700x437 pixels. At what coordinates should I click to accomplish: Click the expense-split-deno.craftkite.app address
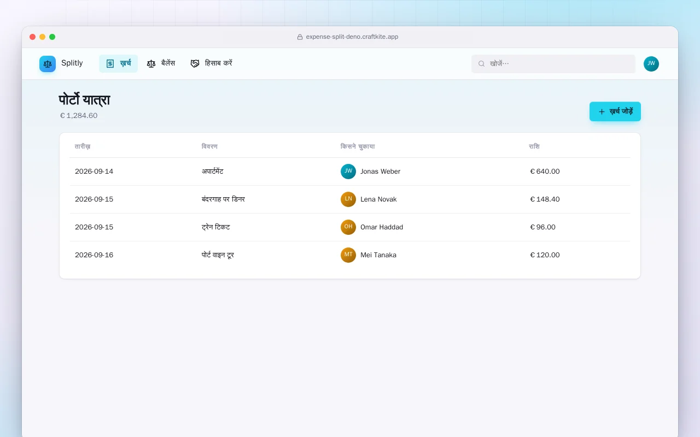point(352,37)
